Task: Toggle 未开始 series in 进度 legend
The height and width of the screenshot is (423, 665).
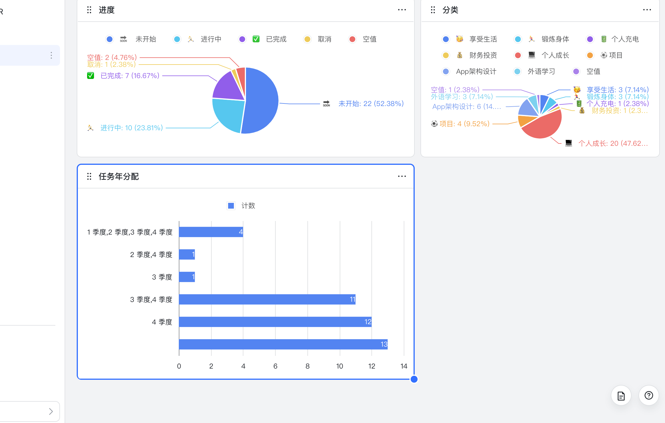Action: coord(146,39)
